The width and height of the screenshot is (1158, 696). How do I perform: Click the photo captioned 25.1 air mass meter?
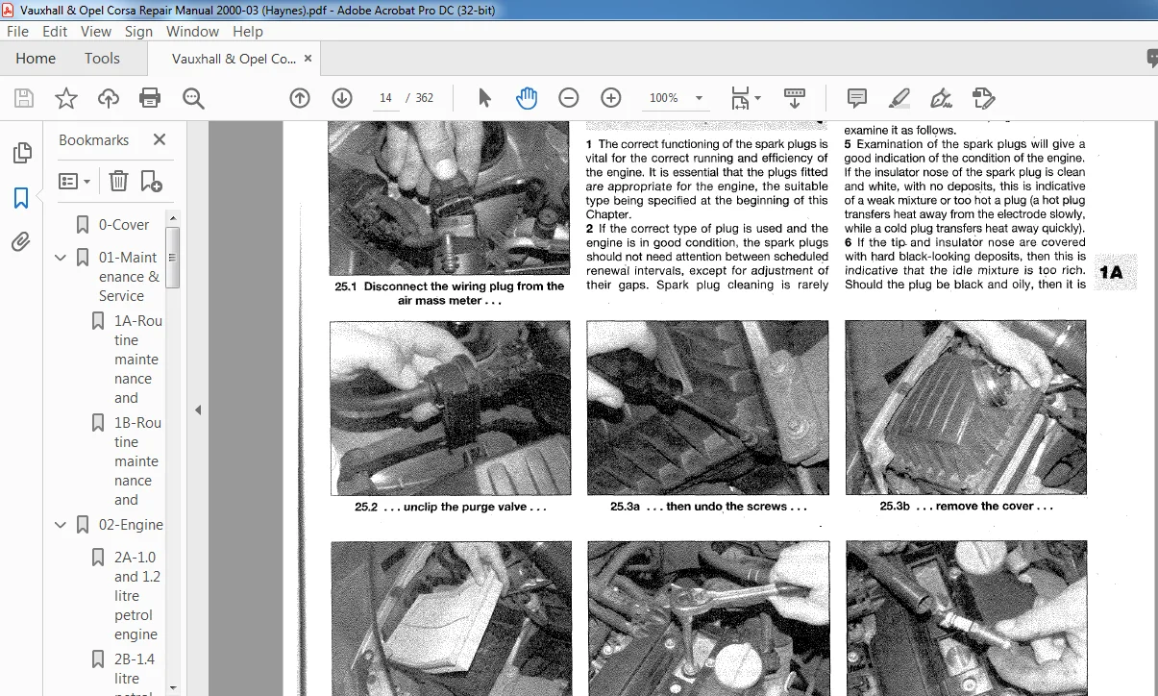coord(450,199)
